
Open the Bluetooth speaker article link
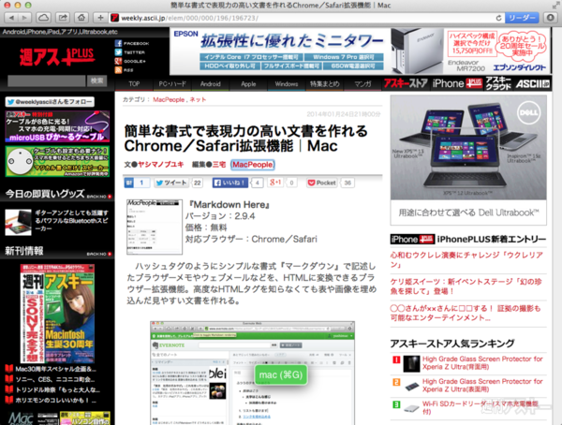click(71, 221)
